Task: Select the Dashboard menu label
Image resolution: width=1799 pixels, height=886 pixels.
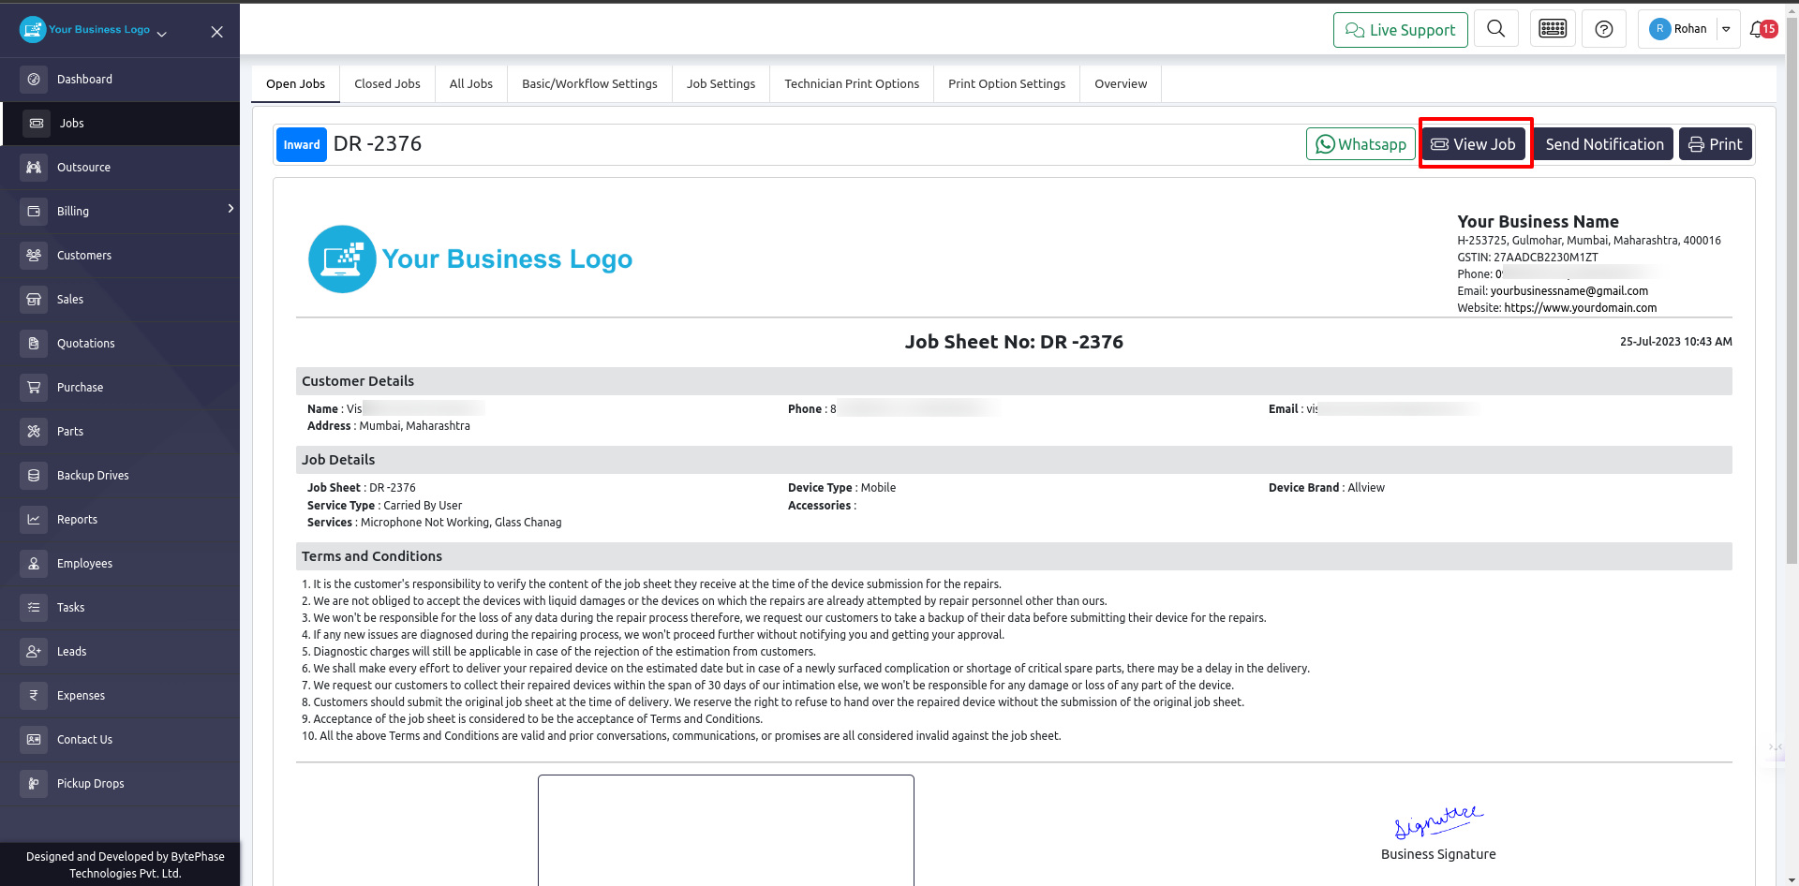Action: (x=84, y=80)
